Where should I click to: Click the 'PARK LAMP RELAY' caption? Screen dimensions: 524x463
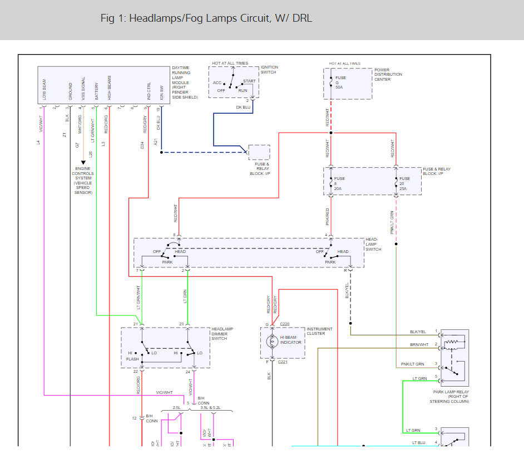click(449, 397)
